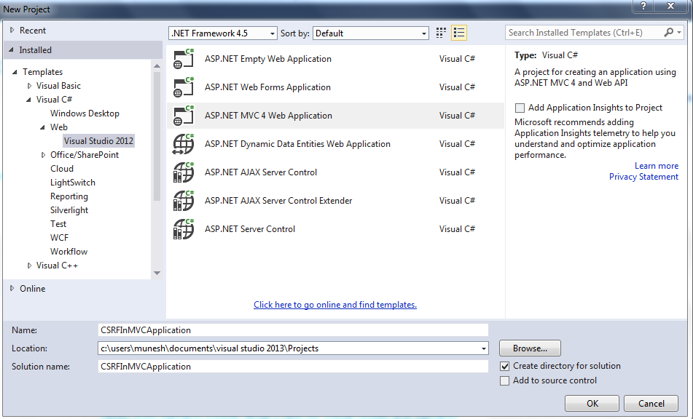693x419 pixels.
Task: Check Add to source control
Action: click(505, 380)
